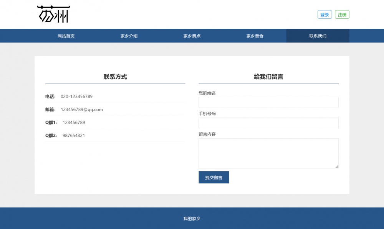Click into the 手机号码 phone input
This screenshot has height=229, width=384.
click(x=268, y=123)
